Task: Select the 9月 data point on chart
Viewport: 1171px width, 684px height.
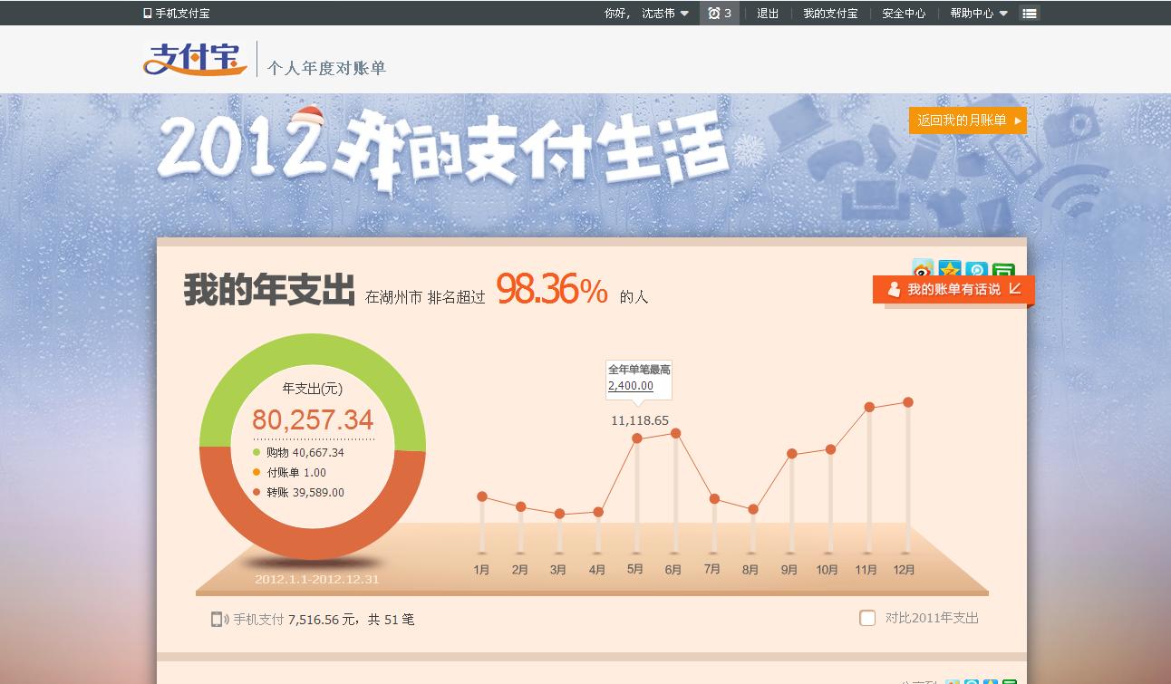Action: click(x=792, y=454)
